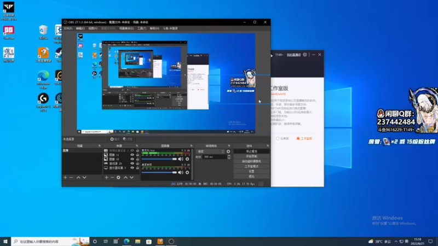Remove the selected scene with minus icon
Image resolution: width=438 pixels, height=246 pixels.
pyautogui.click(x=71, y=177)
